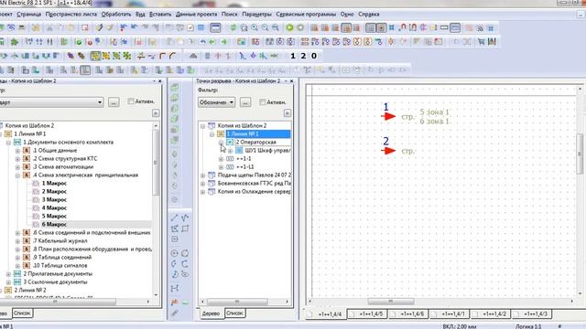Click the canvas horizontal scrollbar thumb
The height and width of the screenshot is (329, 586).
[x=391, y=301]
